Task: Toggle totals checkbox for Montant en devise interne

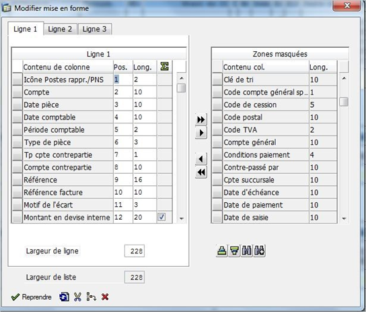Action: tap(161, 217)
